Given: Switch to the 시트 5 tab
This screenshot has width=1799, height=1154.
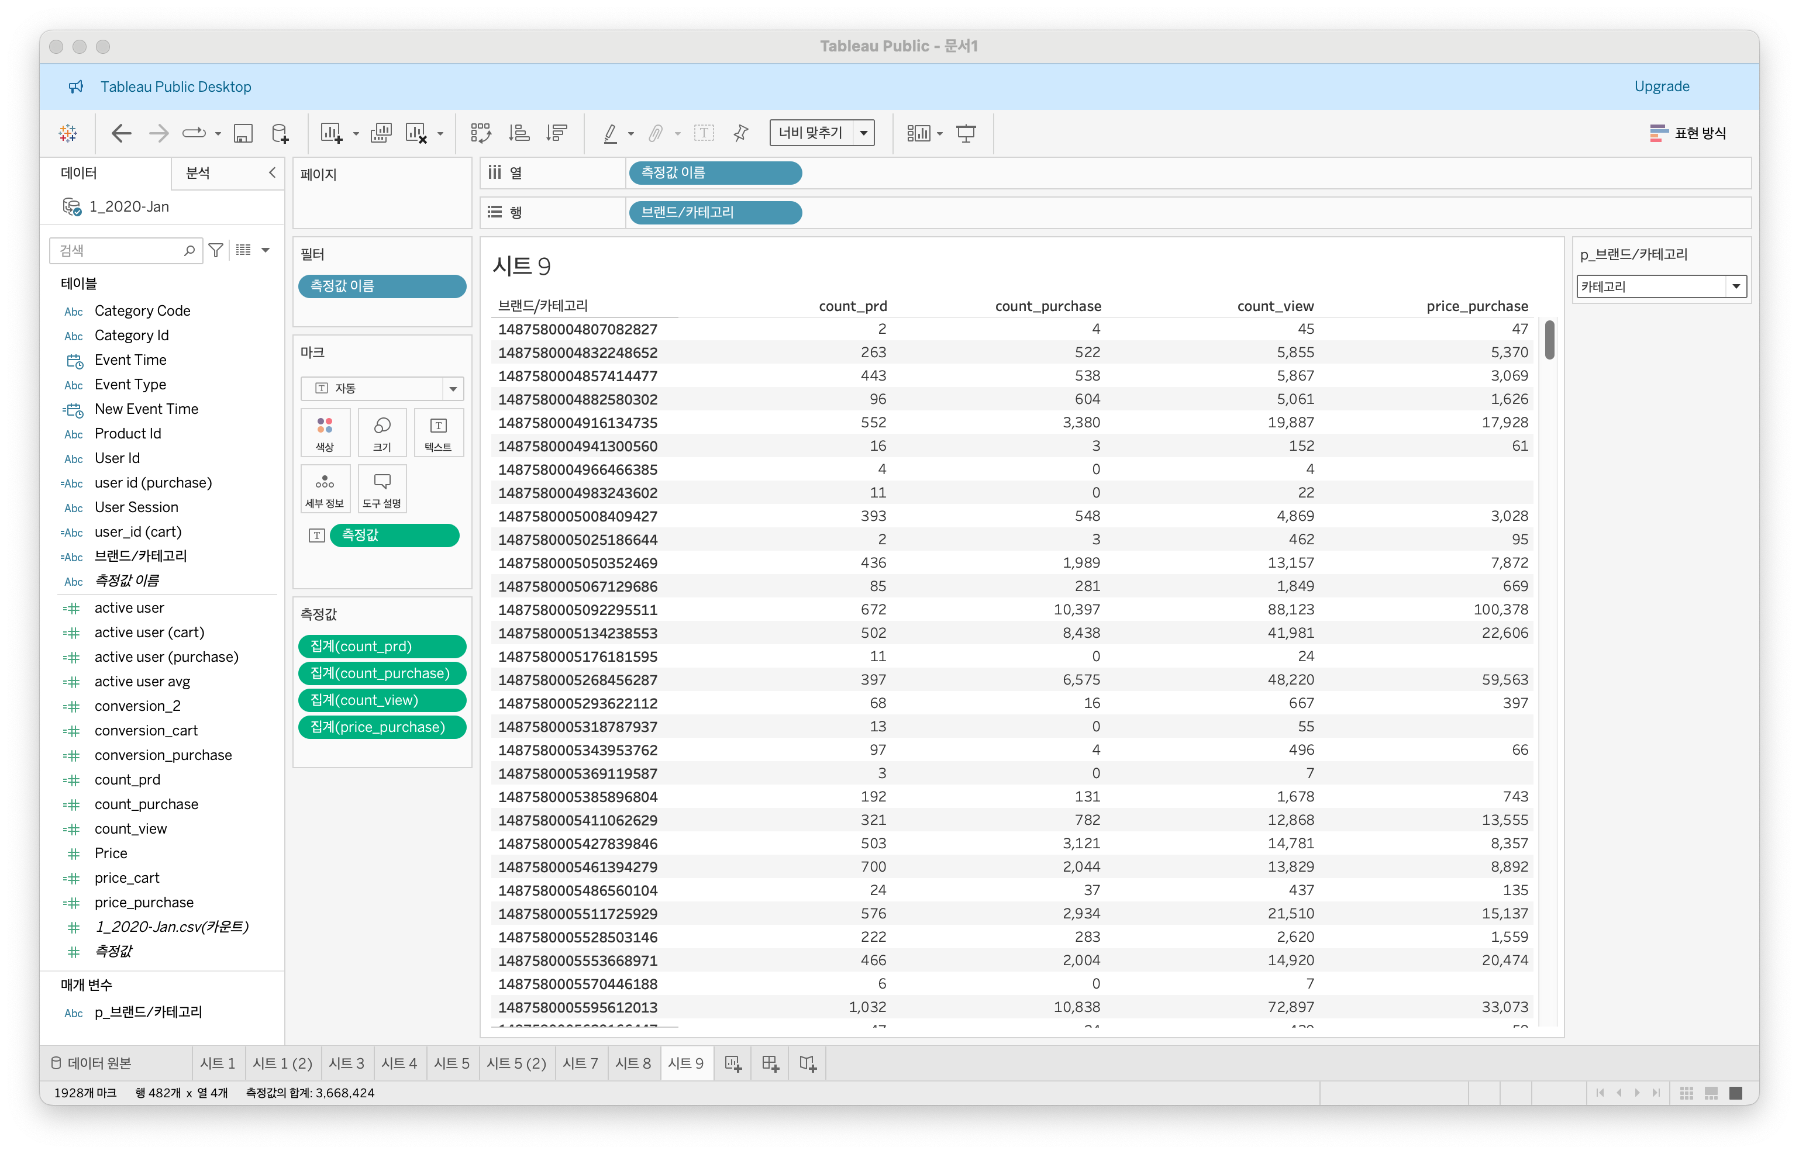Looking at the screenshot, I should [x=452, y=1063].
